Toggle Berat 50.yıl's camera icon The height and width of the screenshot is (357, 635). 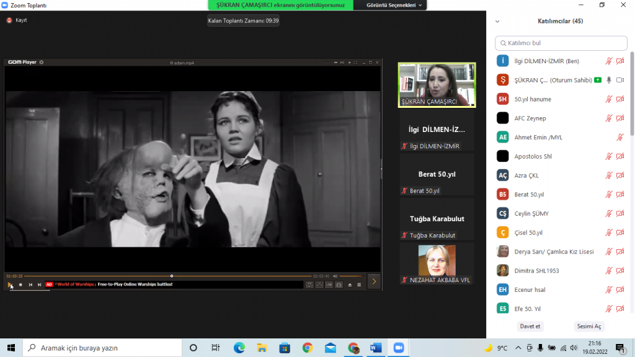621,194
